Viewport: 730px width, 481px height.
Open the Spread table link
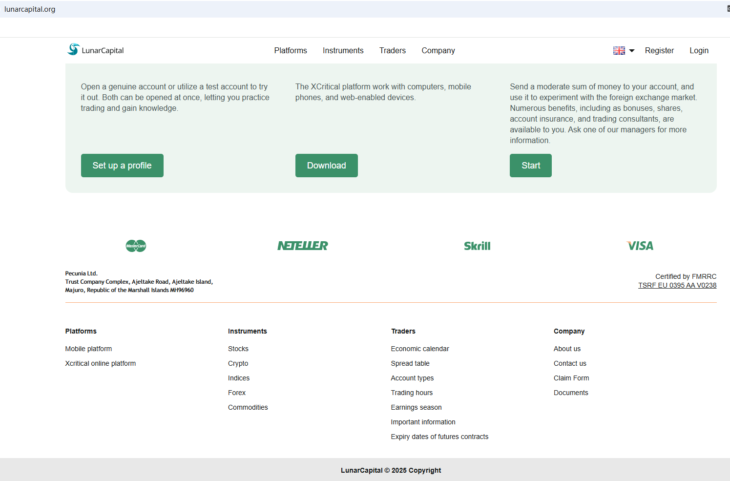(x=410, y=363)
